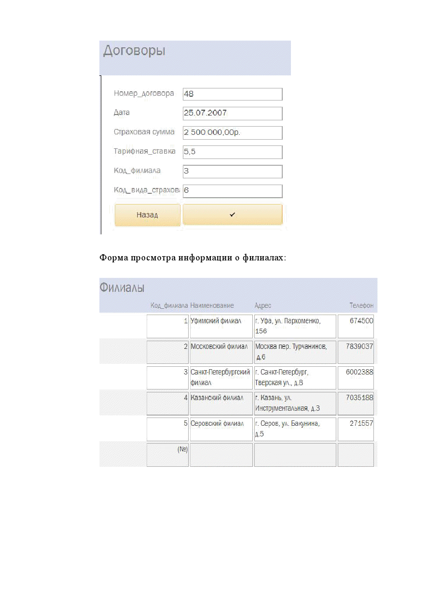The image size is (427, 605).
Task: Select phone number 271557 cell
Action: (356, 429)
